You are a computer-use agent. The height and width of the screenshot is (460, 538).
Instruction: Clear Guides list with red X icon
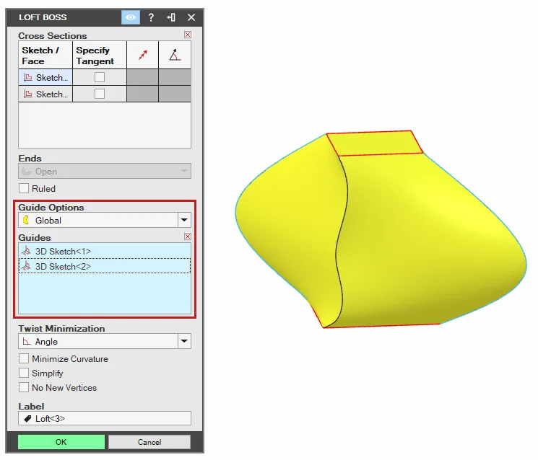pyautogui.click(x=188, y=236)
